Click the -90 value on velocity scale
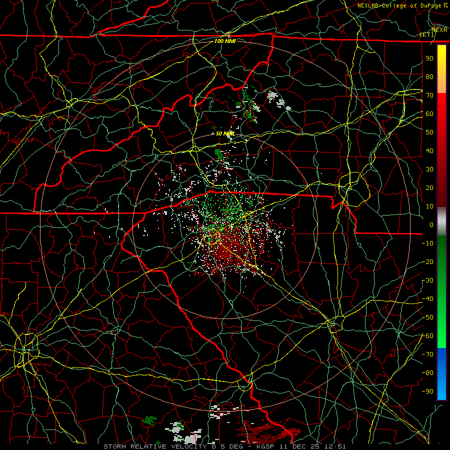This screenshot has width=450, height=450. (427, 391)
